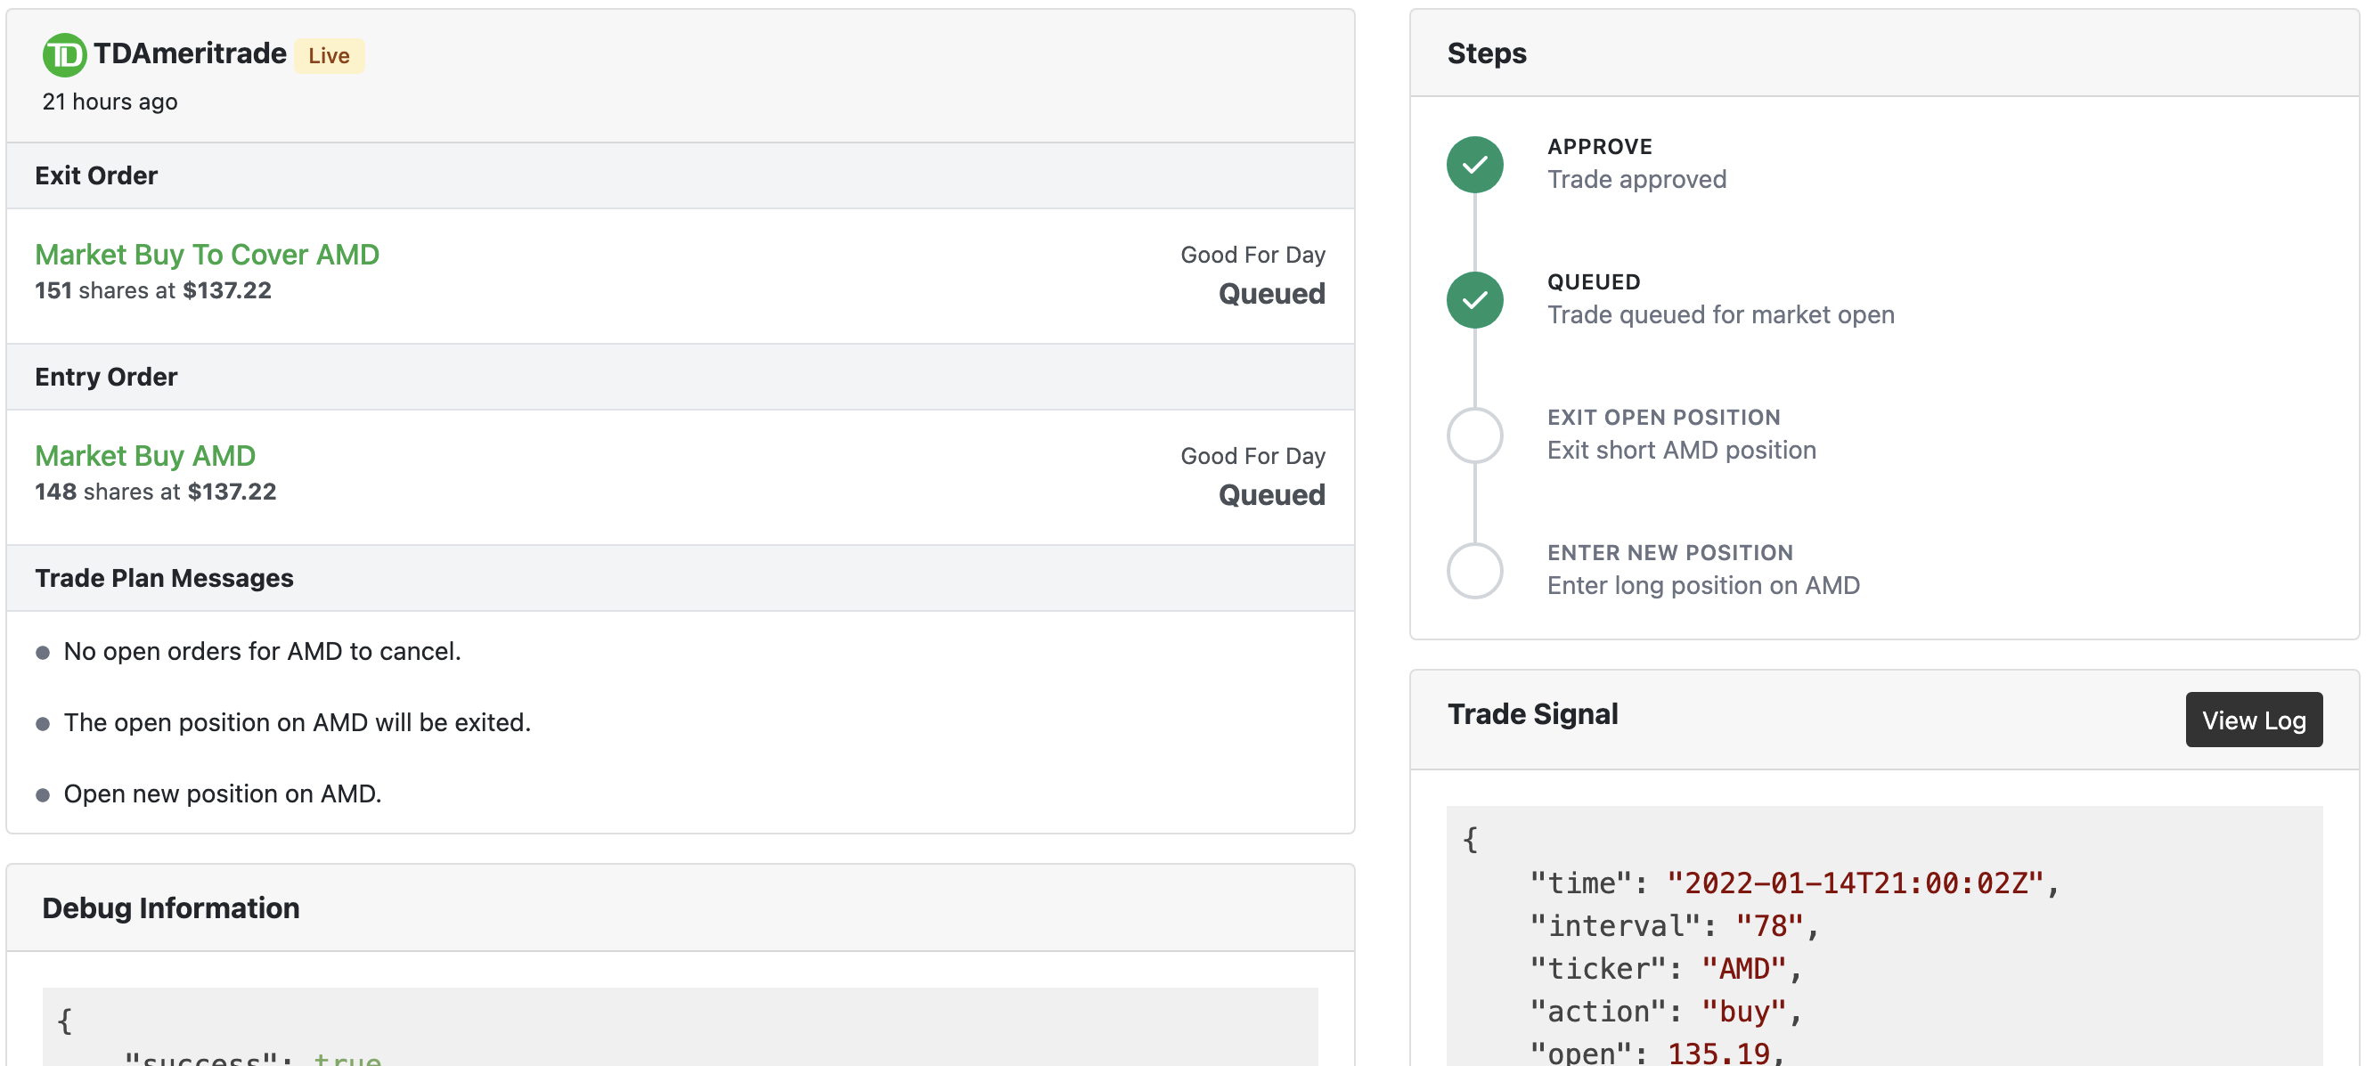This screenshot has height=1066, width=2366.
Task: Click the interval value "78" in trade signal
Action: click(x=1769, y=925)
